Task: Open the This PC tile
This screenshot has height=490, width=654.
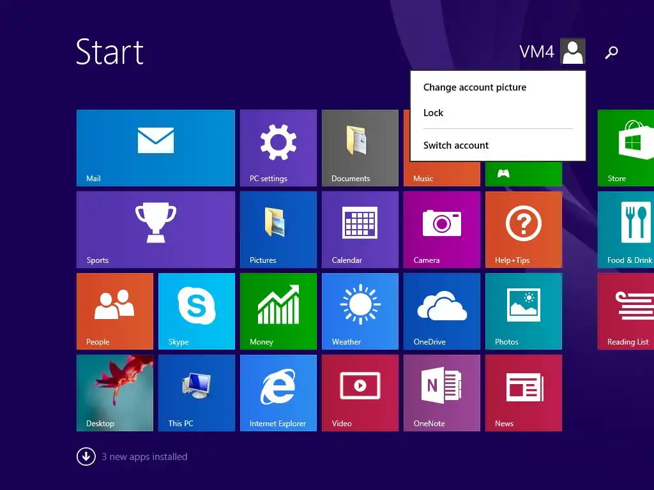Action: tap(197, 393)
